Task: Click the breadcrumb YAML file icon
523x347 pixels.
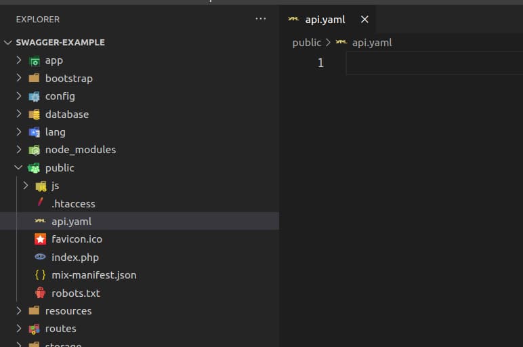Action: [341, 42]
